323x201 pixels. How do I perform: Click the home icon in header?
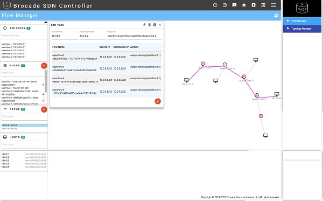[244, 5]
